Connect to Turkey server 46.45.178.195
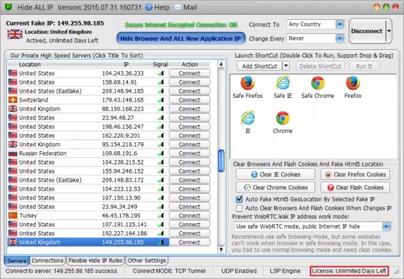Screen dimensions: 404x279 click(189, 216)
